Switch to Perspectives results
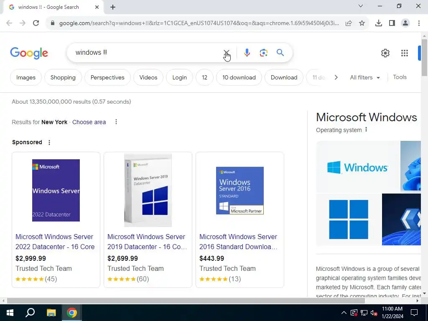The height and width of the screenshot is (321, 428). point(107,77)
